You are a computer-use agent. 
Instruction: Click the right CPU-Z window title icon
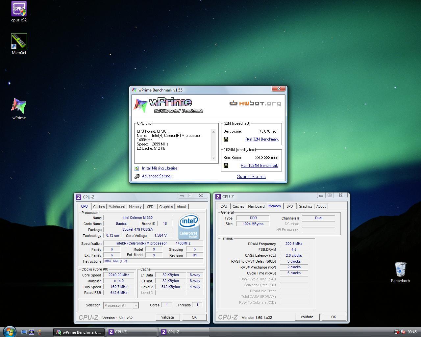click(x=218, y=196)
